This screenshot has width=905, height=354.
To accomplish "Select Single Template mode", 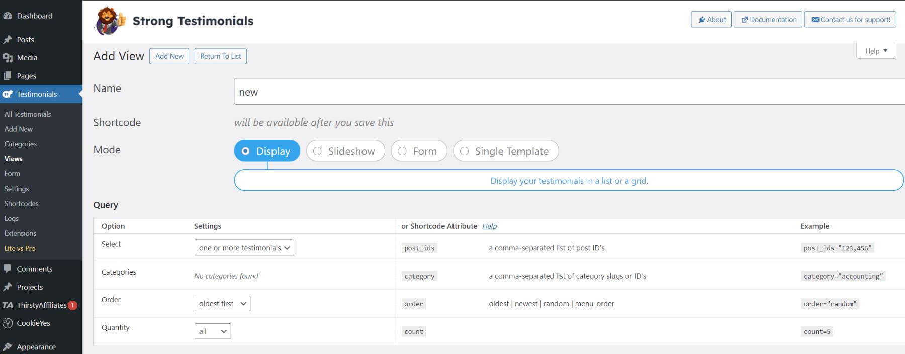I will tap(464, 151).
